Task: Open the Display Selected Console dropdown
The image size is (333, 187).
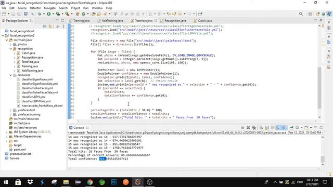Action: tap(302, 128)
